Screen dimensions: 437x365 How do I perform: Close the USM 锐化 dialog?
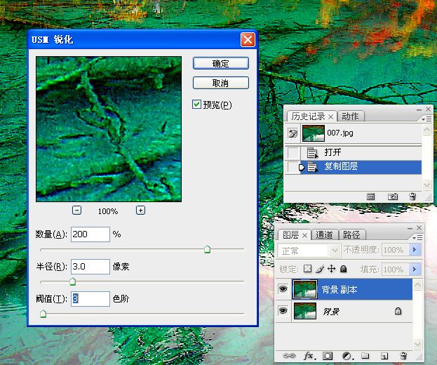[248, 39]
